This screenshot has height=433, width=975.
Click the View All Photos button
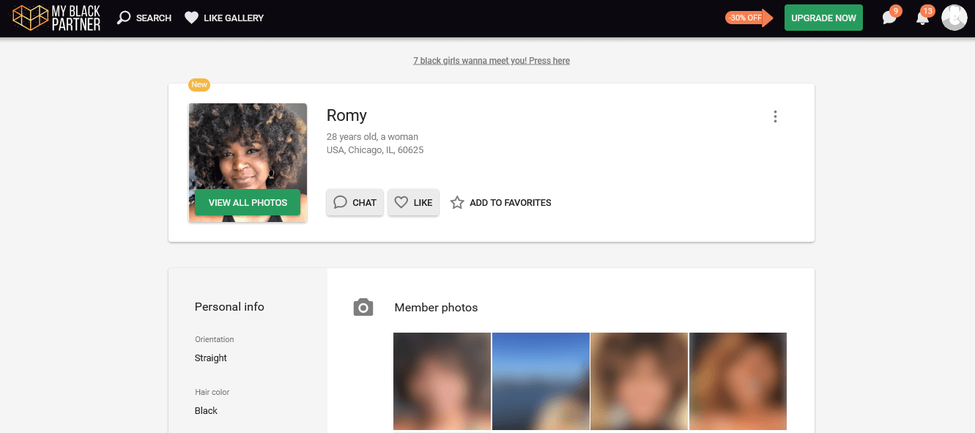pyautogui.click(x=248, y=202)
